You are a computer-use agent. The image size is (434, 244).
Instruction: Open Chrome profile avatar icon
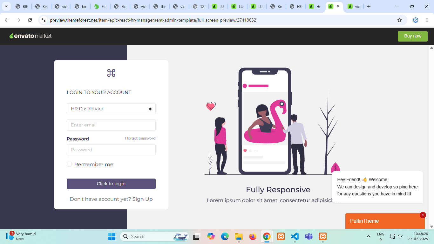pos(415,20)
